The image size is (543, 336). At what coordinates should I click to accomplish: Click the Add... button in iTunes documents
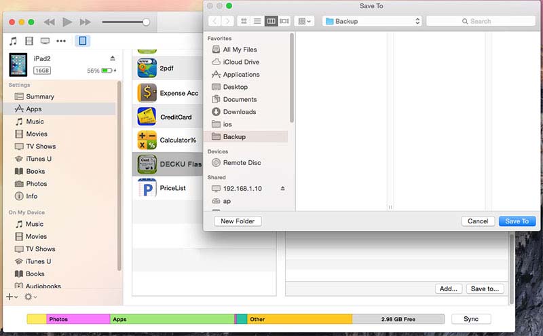coord(449,288)
